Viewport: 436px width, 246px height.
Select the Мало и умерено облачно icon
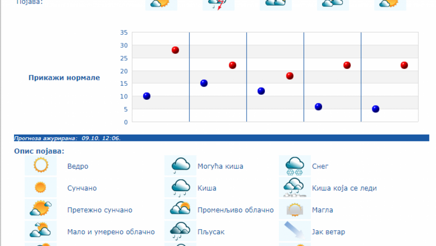coord(41,231)
